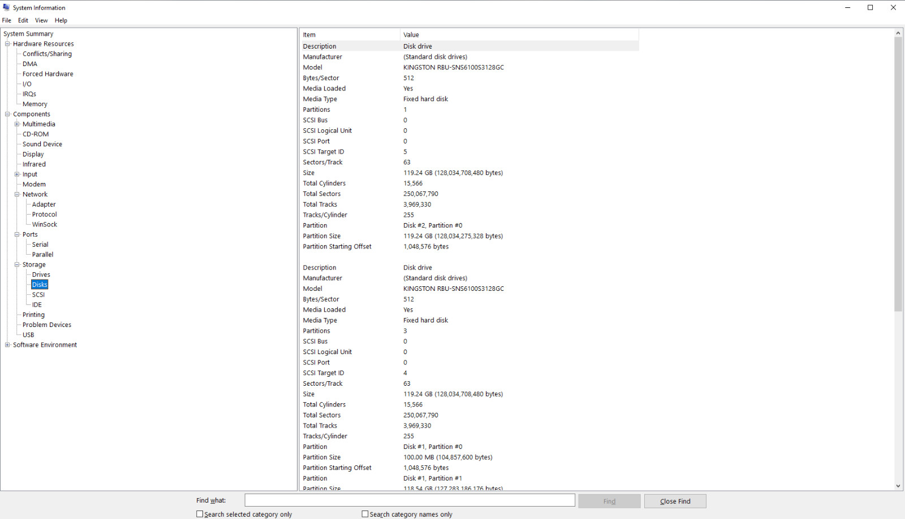
Task: Select Printing tree item
Action: point(33,315)
